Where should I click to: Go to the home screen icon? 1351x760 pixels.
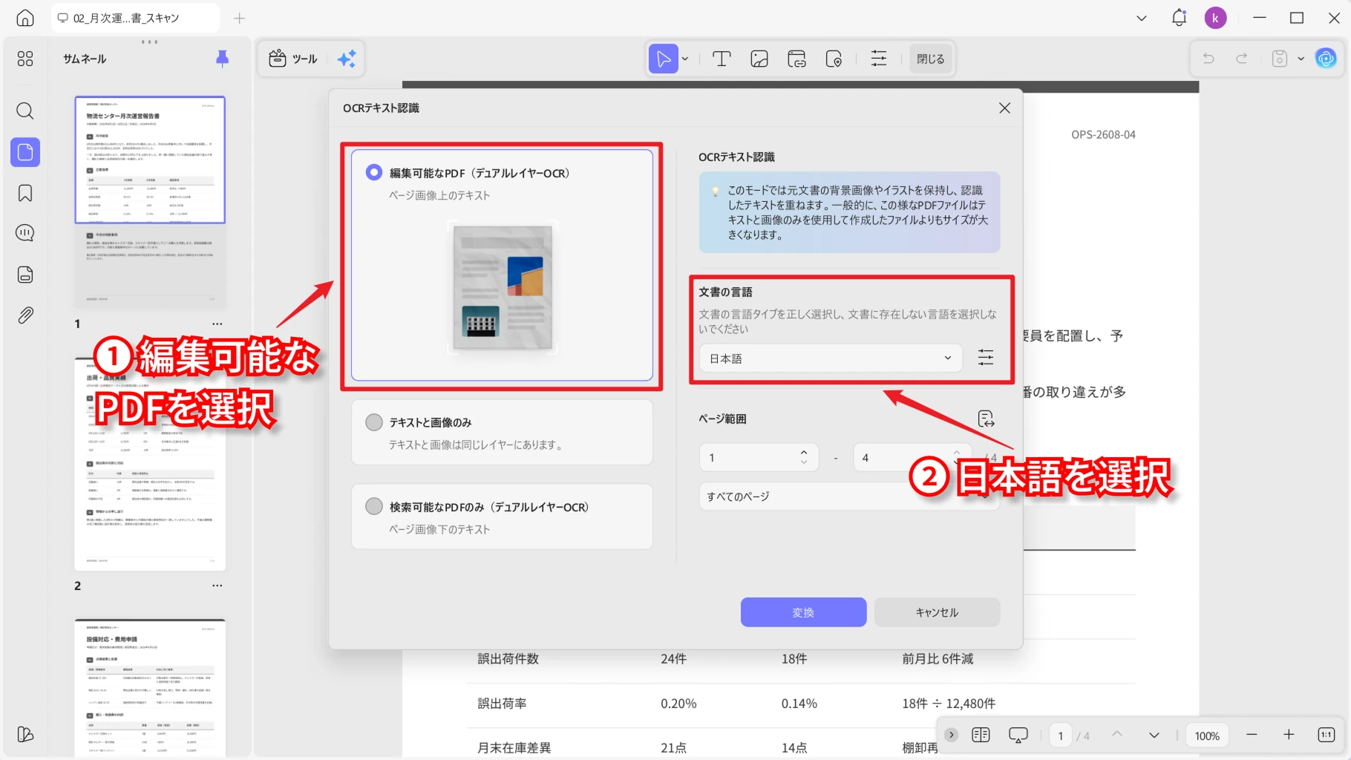click(25, 19)
